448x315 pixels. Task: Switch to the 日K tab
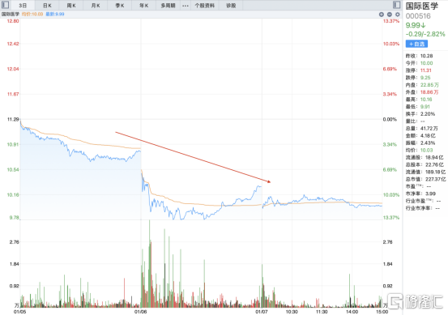[x=47, y=6]
